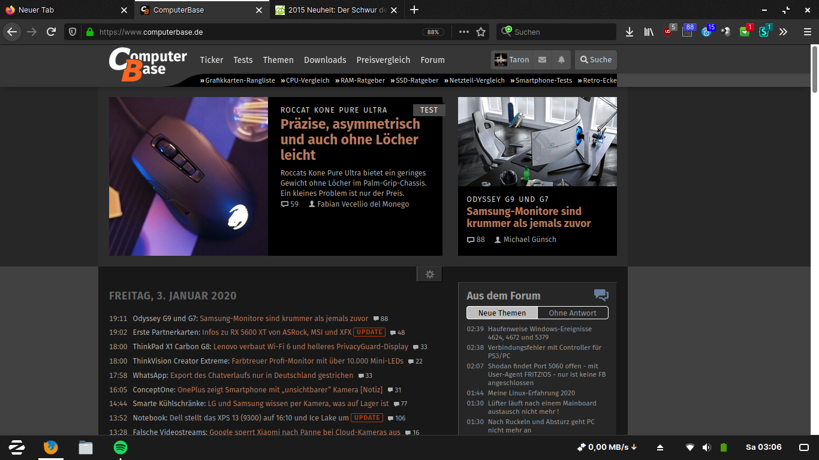
Task: Open the Ticker menu item
Action: coord(212,60)
